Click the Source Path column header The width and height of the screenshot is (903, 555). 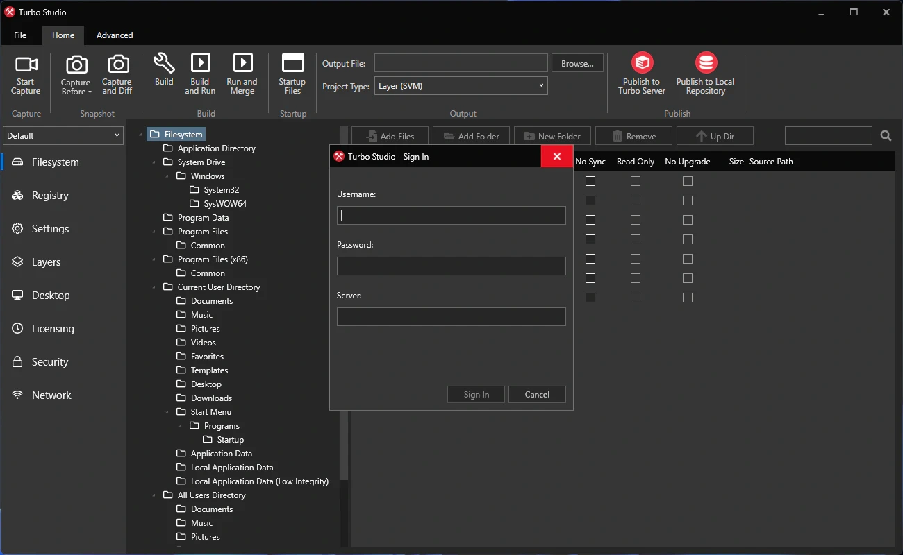(x=771, y=162)
